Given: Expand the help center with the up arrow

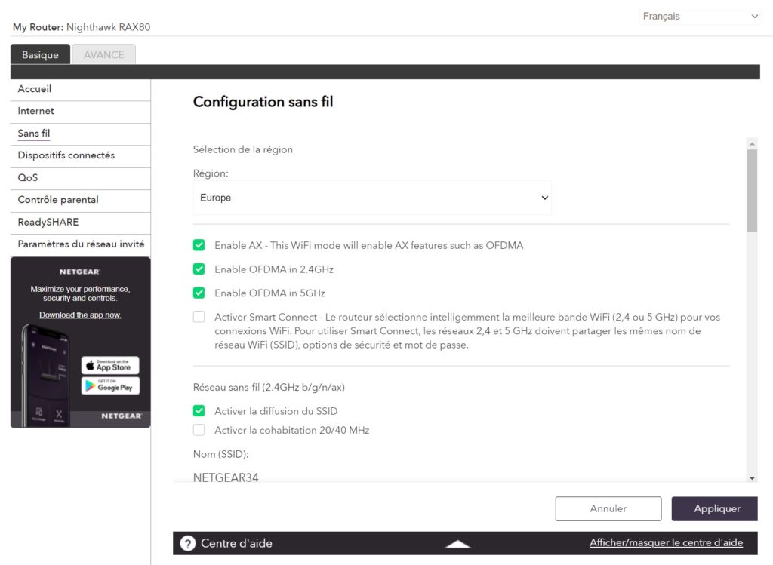Looking at the screenshot, I should [457, 544].
